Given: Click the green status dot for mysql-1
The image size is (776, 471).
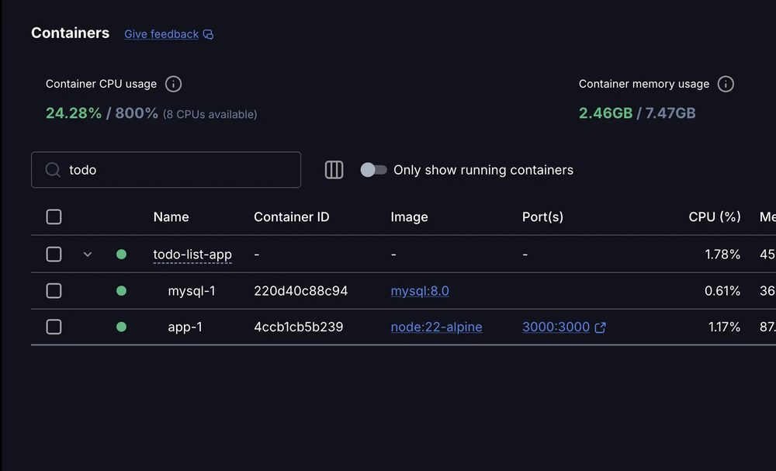Looking at the screenshot, I should (x=121, y=291).
